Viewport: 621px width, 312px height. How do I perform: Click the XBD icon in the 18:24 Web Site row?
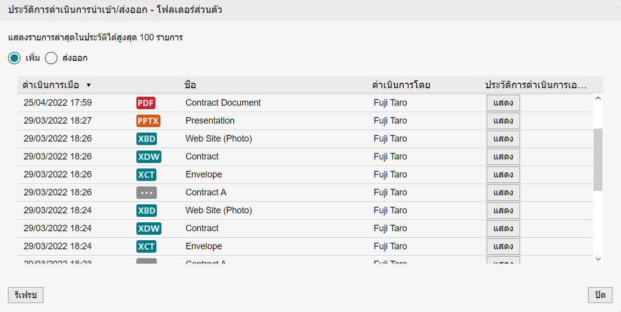pos(146,211)
